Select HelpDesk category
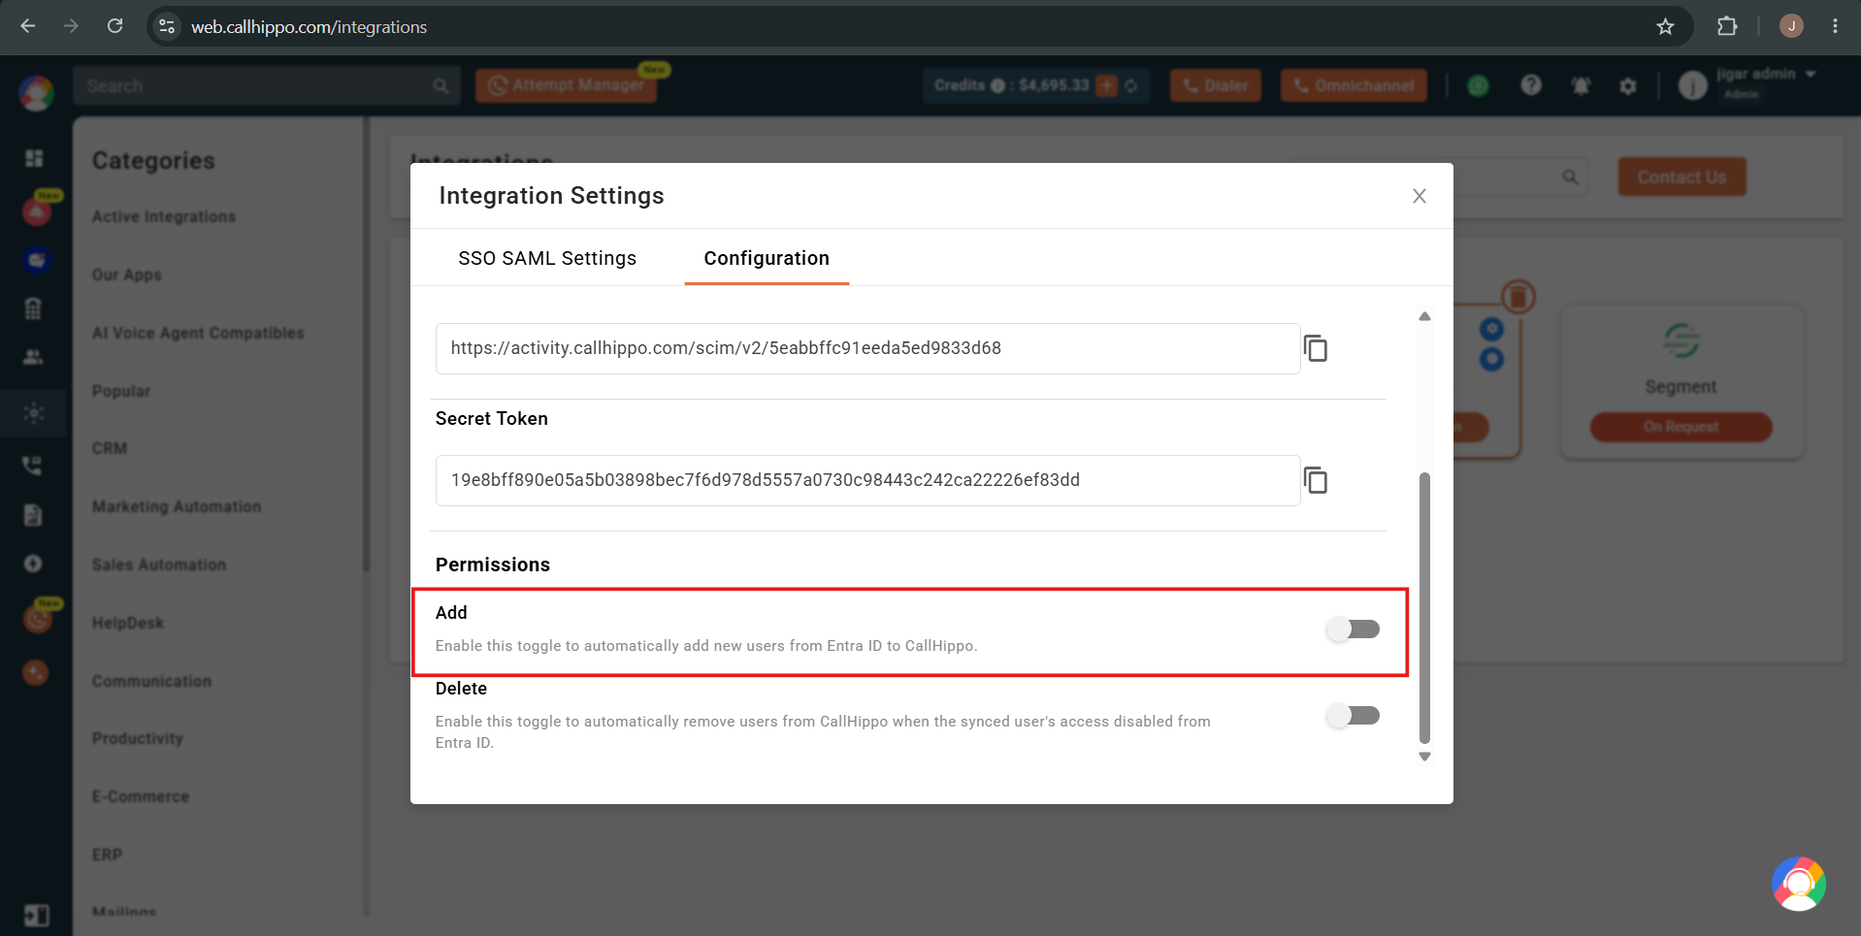Screen dimensions: 1861x936 coord(127,623)
